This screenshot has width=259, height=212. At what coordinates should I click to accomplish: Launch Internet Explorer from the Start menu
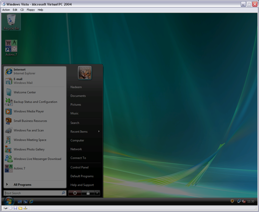(x=35, y=71)
